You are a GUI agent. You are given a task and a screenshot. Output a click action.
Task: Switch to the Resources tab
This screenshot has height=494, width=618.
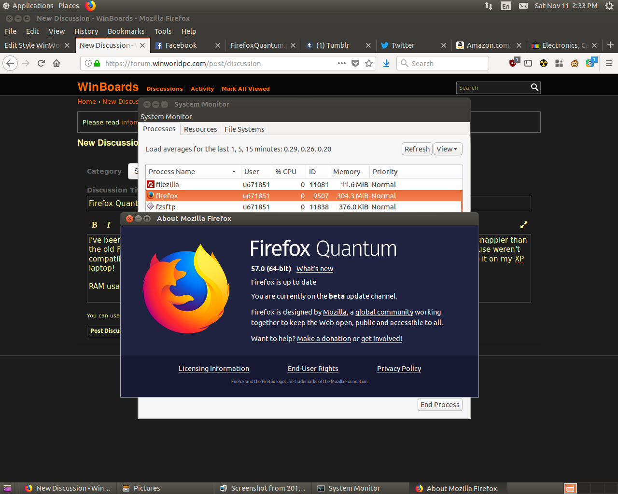coord(200,129)
